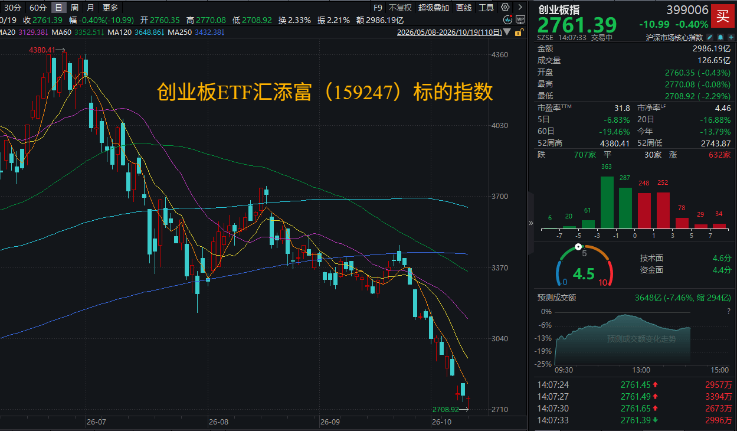The width and height of the screenshot is (737, 431).
Task: Click the white marker on the score gauge
Action: pos(578,247)
